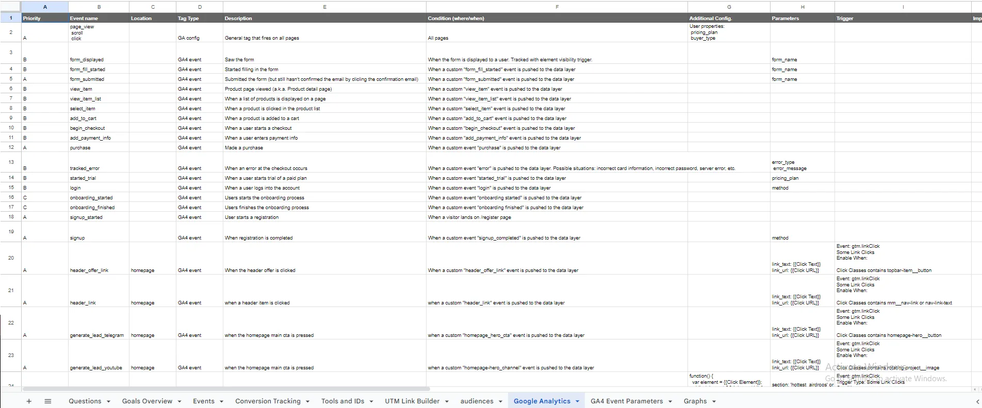This screenshot has height=408, width=982.
Task: Open the Graphs tab dropdown arrow
Action: pos(714,401)
